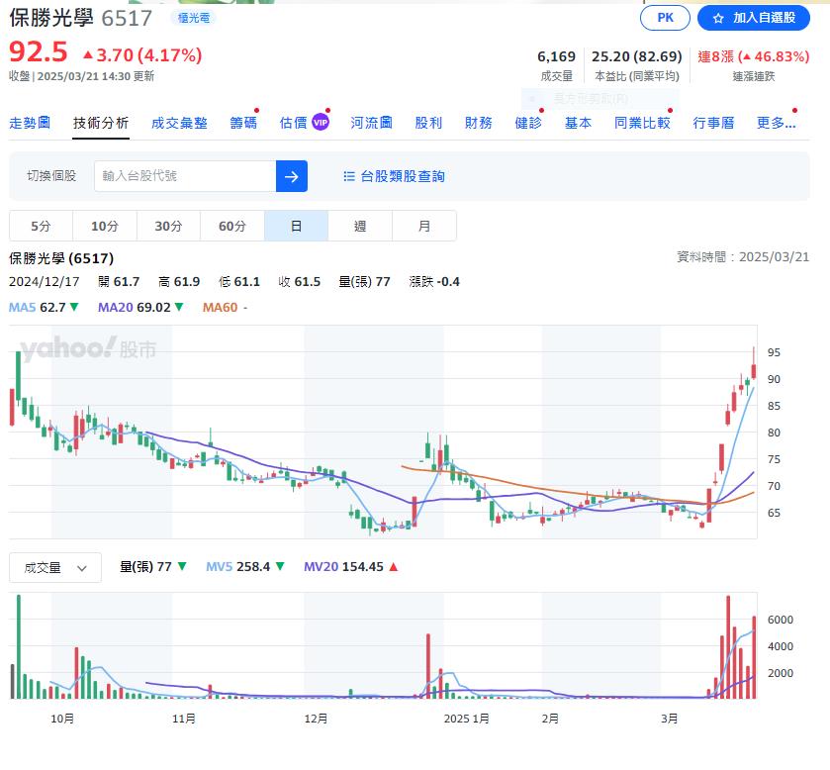The image size is (830, 770).
Task: Toggle weekly 週 chart period
Action: [x=360, y=226]
